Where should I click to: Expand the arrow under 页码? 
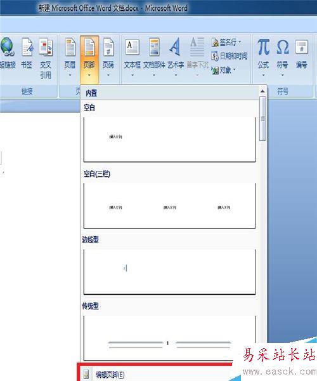108,76
